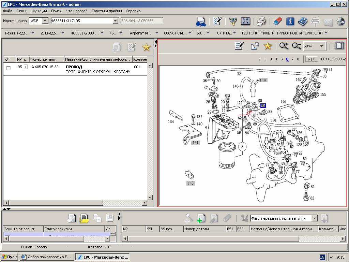
Task: Click the Пуск start button
Action: [9, 257]
